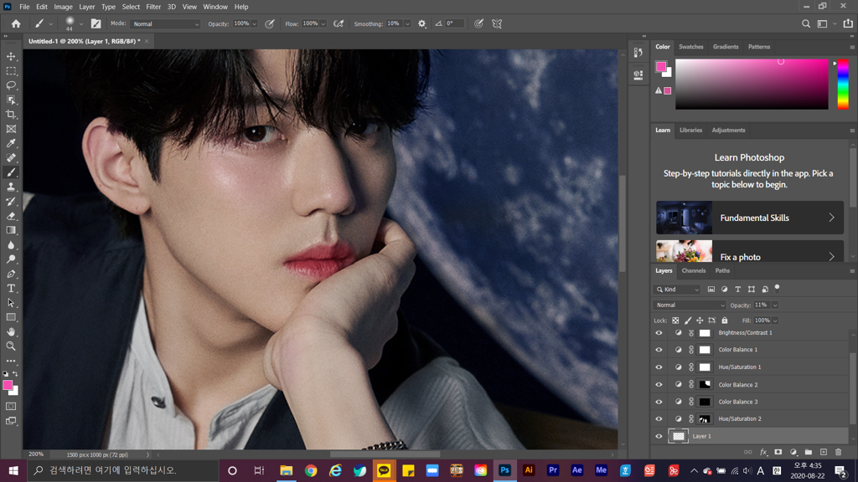The image size is (858, 482).
Task: Select the Eyedropper tool
Action: (x=11, y=143)
